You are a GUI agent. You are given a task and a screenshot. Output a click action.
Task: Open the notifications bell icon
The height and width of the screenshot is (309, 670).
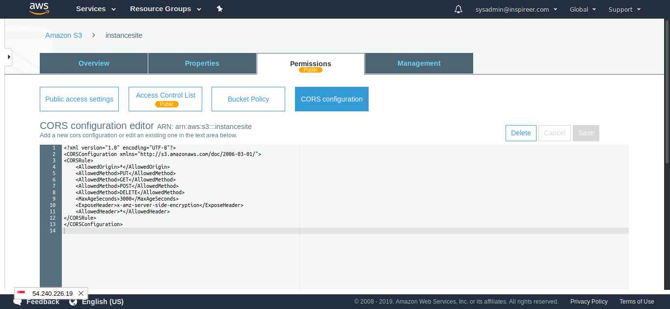[x=458, y=9]
